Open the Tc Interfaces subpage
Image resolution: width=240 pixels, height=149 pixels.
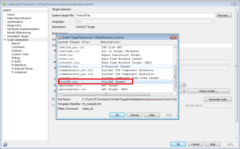(x=19, y=65)
